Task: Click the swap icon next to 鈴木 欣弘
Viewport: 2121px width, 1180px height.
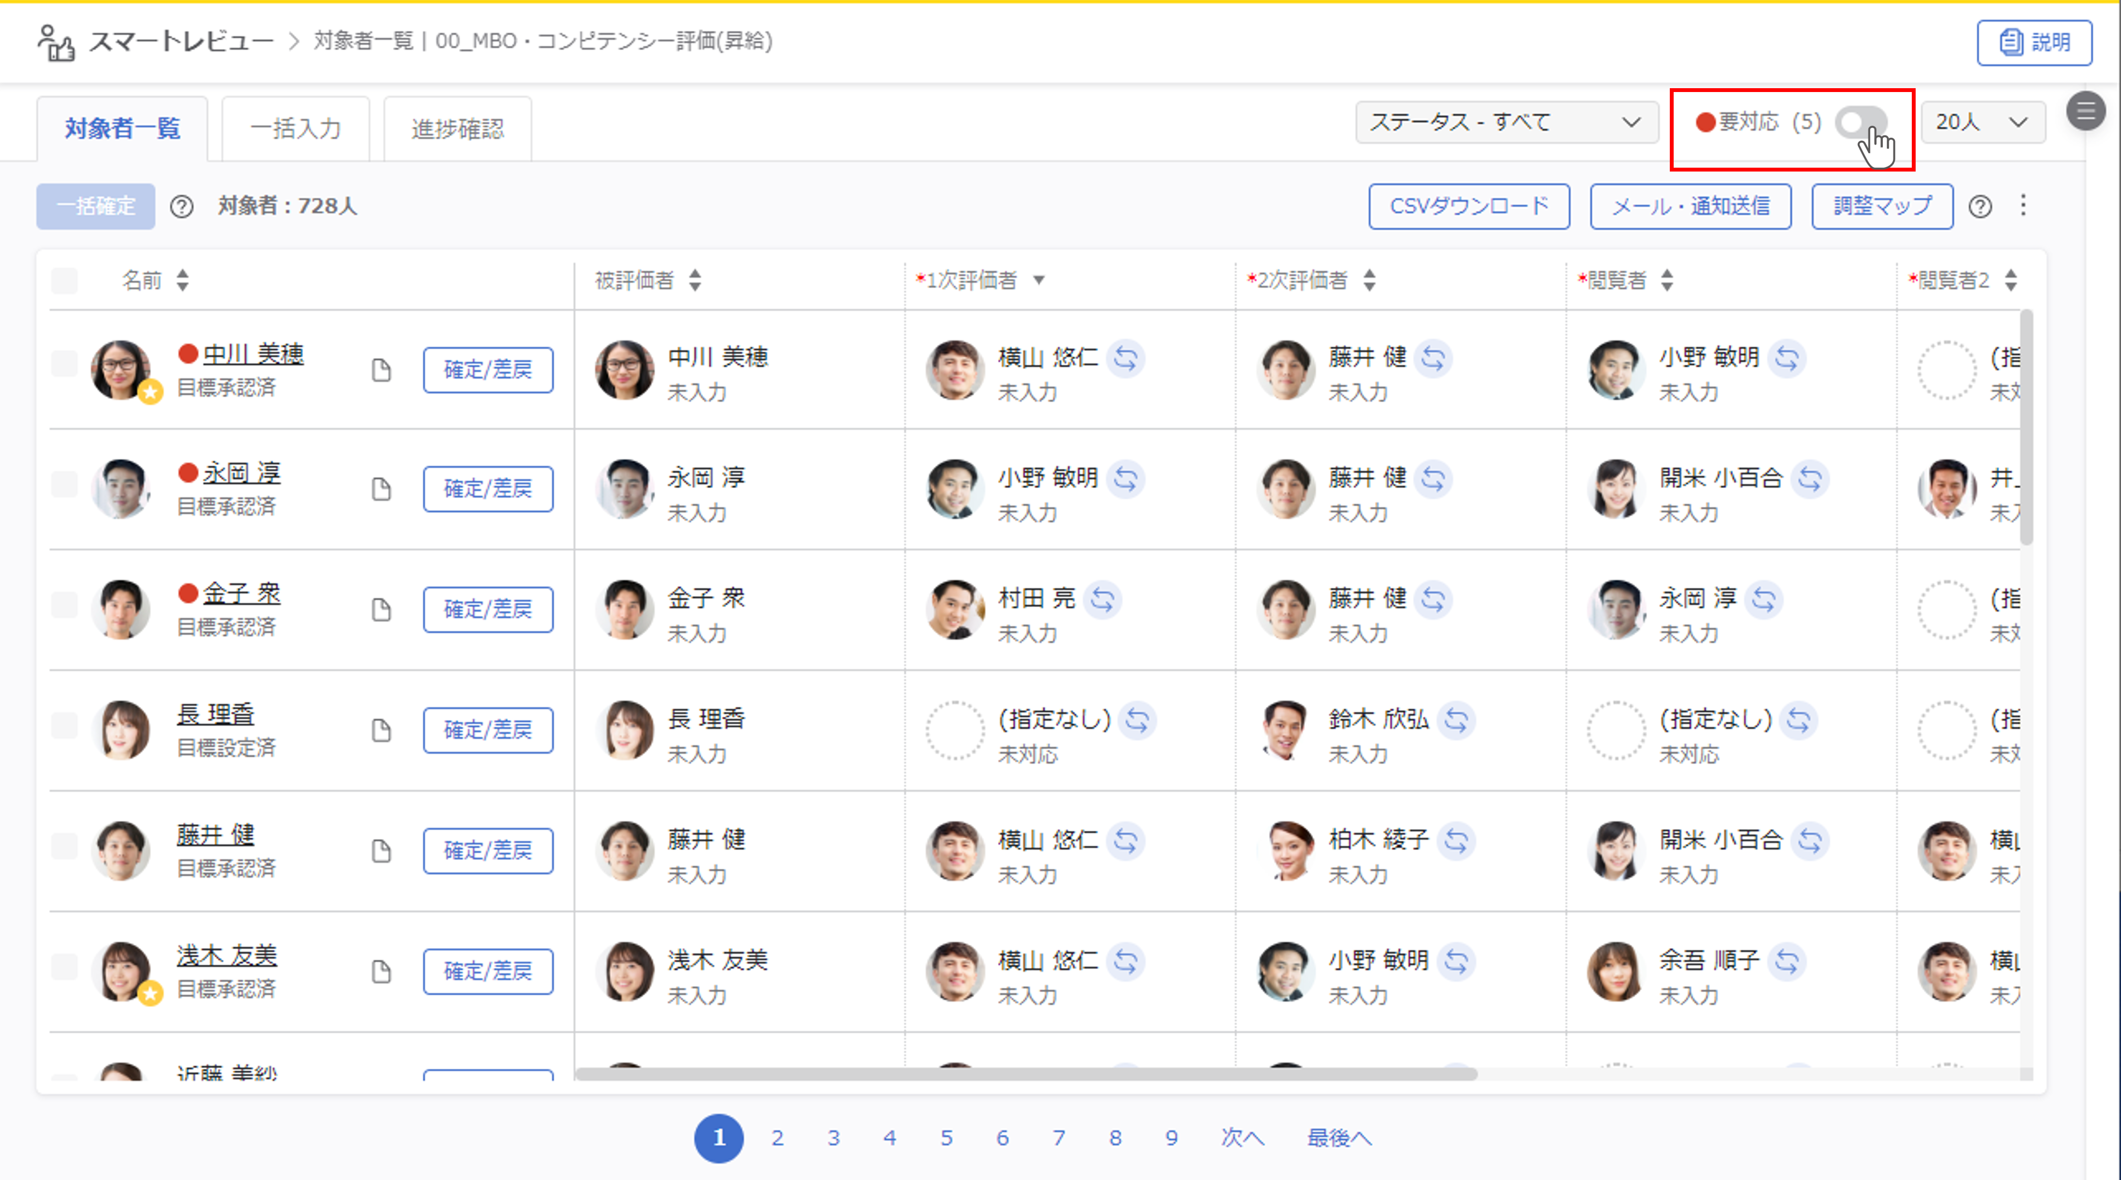Action: pyautogui.click(x=1456, y=720)
